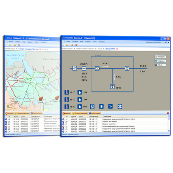The image size is (173, 173).
Task: Click the humidity drop icon in the second sensor row
Action: point(79,99)
